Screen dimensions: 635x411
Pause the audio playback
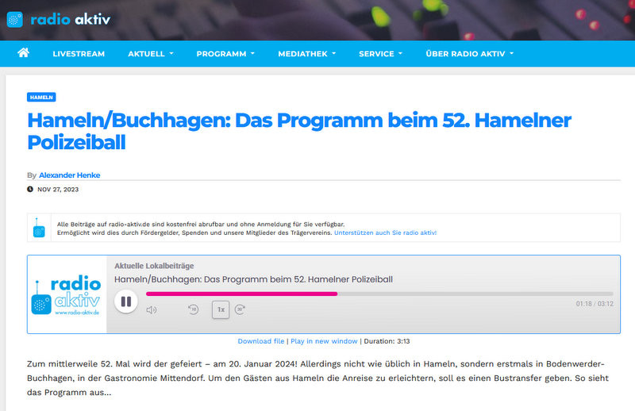coord(126,302)
